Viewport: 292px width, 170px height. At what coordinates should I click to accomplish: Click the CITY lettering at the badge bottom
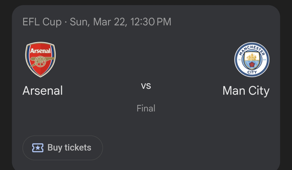252,72
